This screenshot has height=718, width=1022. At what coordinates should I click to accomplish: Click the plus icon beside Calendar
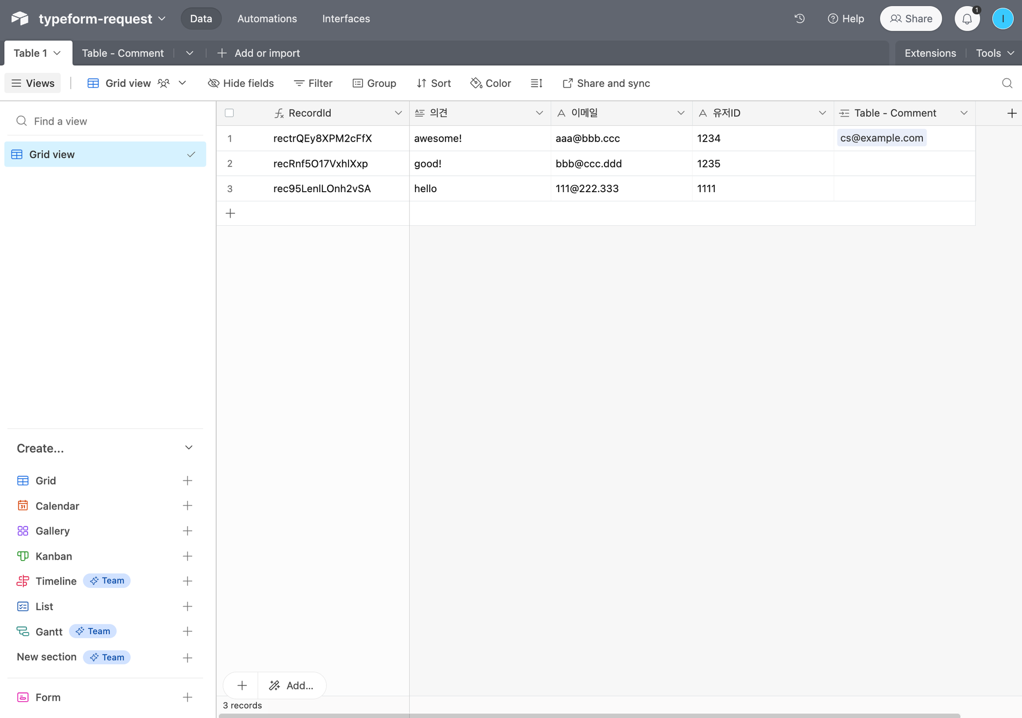pos(188,506)
